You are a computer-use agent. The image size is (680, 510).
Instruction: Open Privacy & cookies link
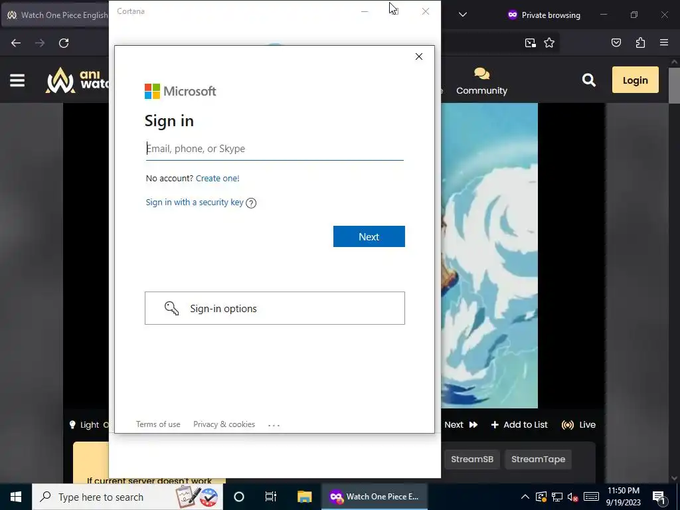pos(224,424)
